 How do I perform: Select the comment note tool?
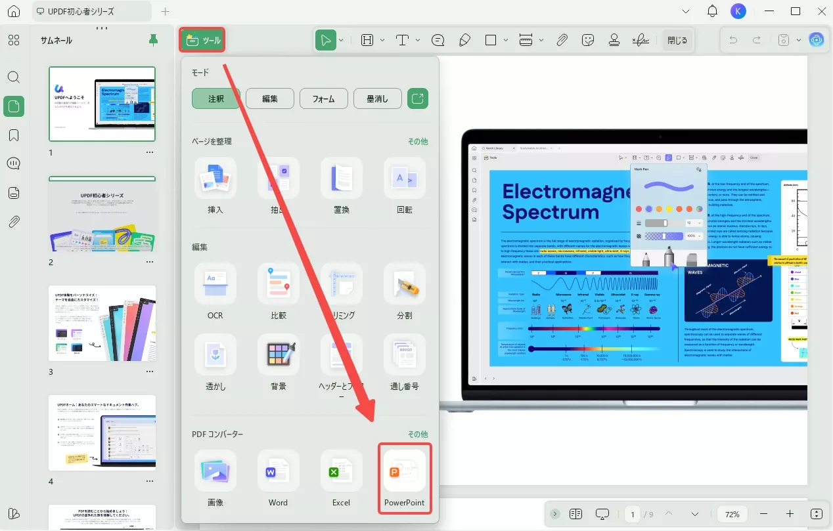pos(438,40)
